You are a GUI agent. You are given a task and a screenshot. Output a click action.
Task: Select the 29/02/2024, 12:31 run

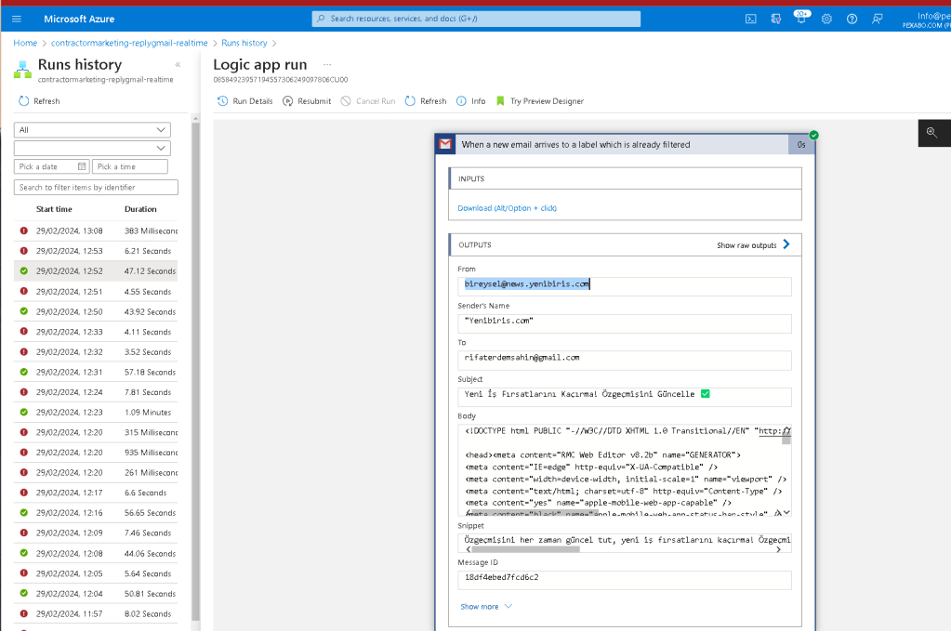coord(96,372)
